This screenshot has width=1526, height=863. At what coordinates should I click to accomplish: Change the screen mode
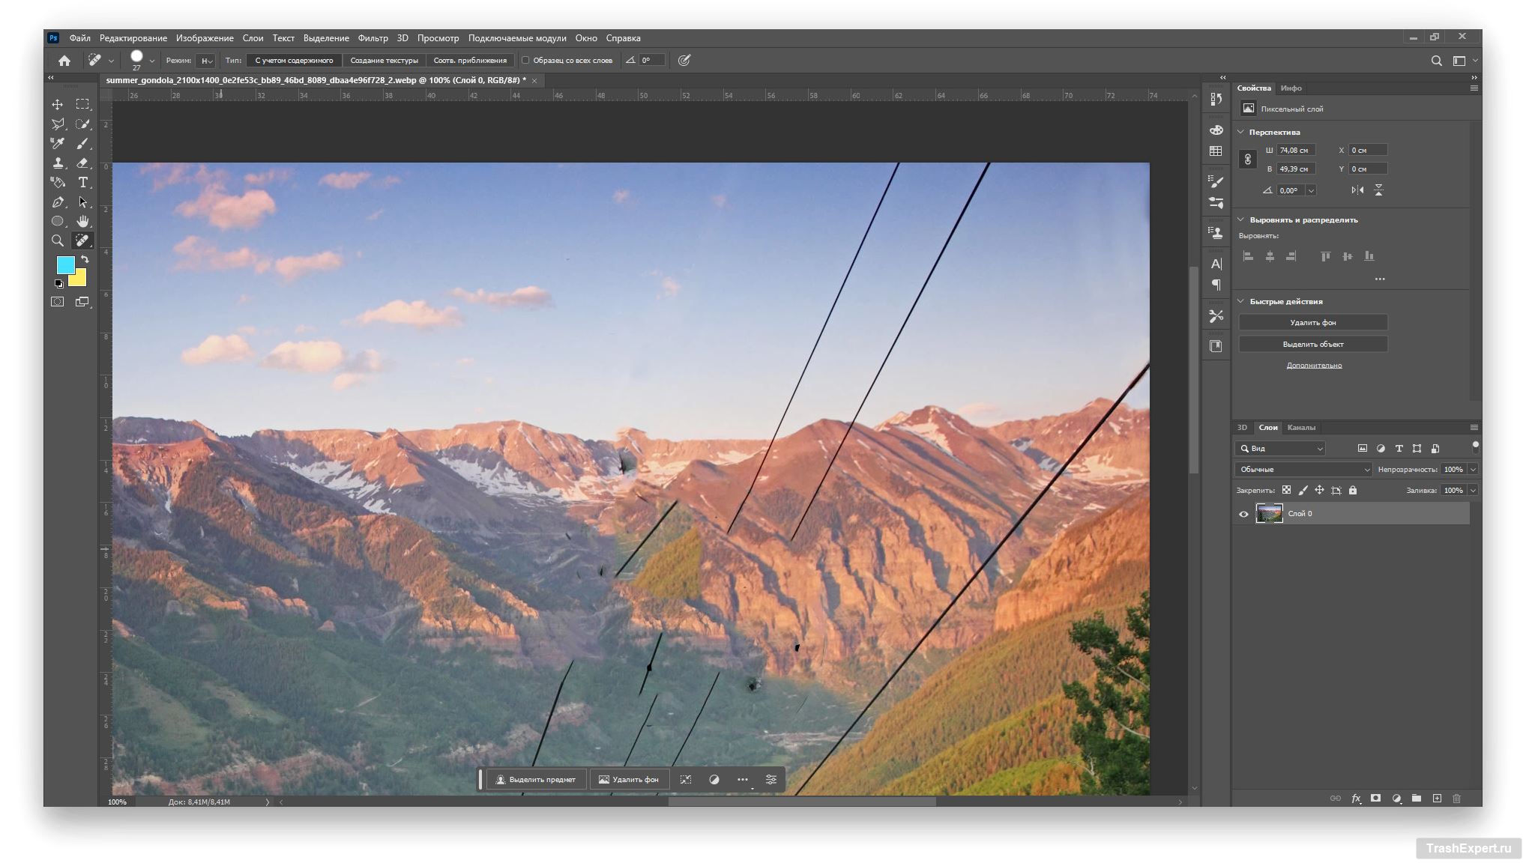82,301
